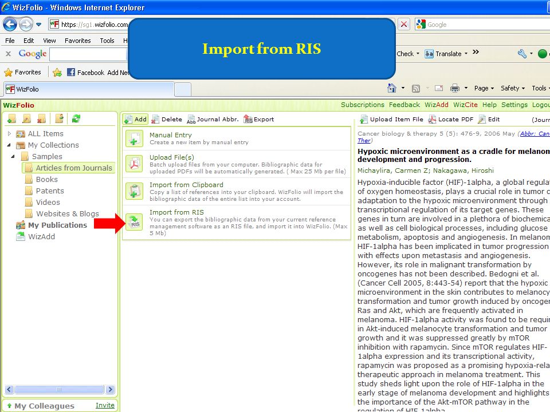Select Websites & Blogs folder
Screen dimensions: 550x412
click(68, 213)
